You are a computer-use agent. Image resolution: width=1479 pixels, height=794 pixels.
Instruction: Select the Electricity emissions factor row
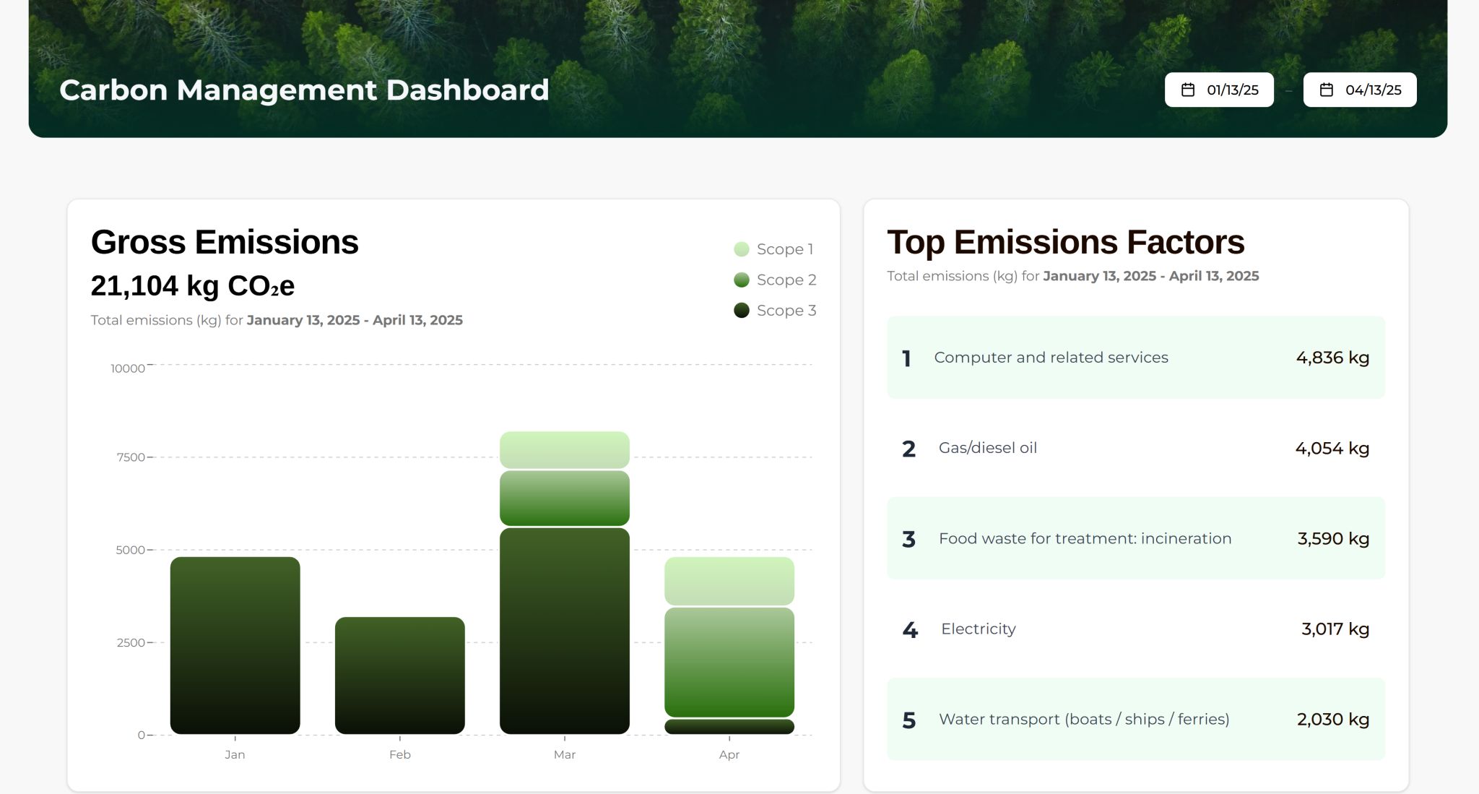pyautogui.click(x=1135, y=629)
